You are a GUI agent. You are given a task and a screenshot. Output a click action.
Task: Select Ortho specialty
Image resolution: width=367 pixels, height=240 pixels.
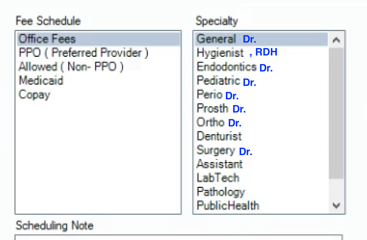(x=211, y=122)
